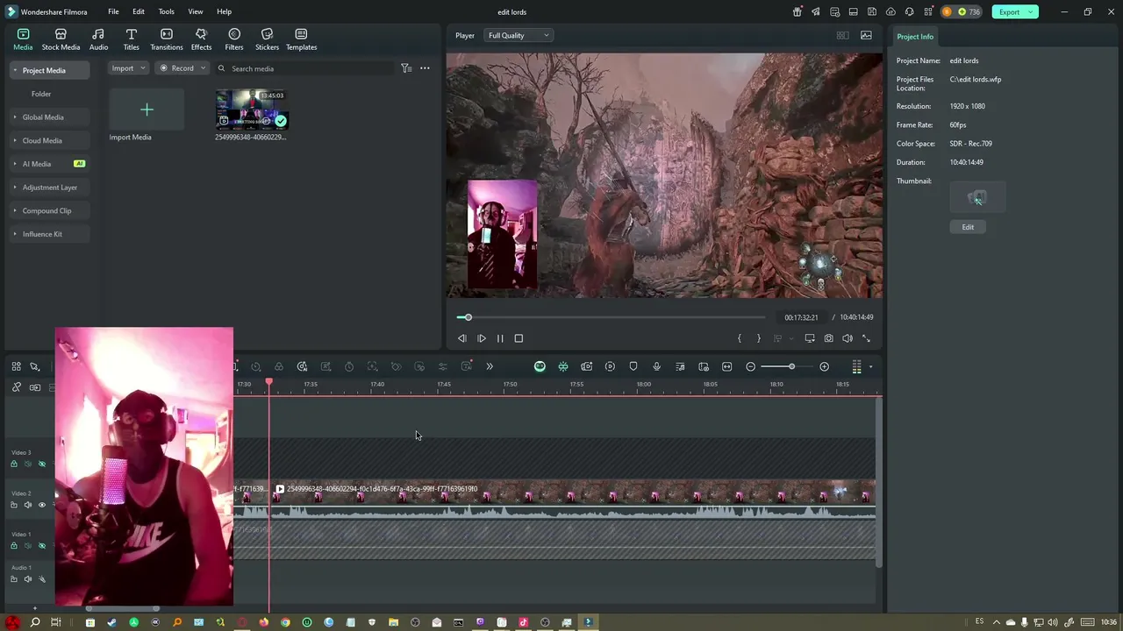This screenshot has width=1123, height=631.
Task: Toggle the green timeline snapping icon
Action: 563,366
